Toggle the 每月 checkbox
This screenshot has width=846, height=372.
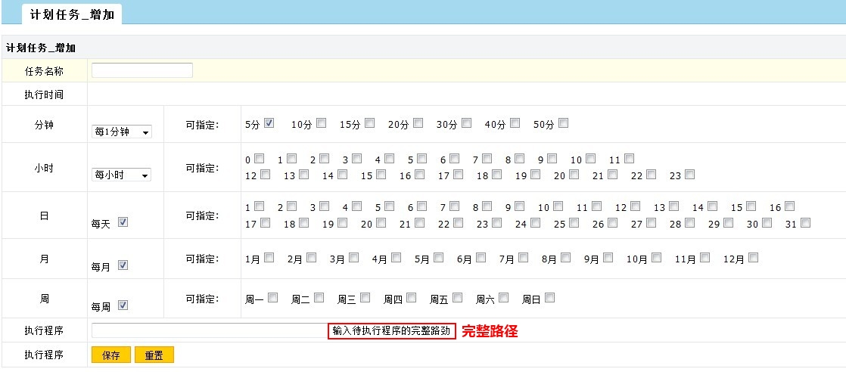(123, 265)
